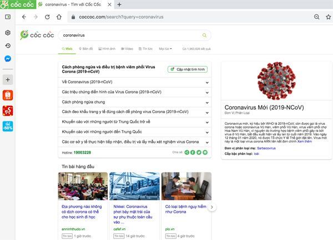Open the orange Shopee sidebar icon
The image size is (333, 240).
(8, 95)
